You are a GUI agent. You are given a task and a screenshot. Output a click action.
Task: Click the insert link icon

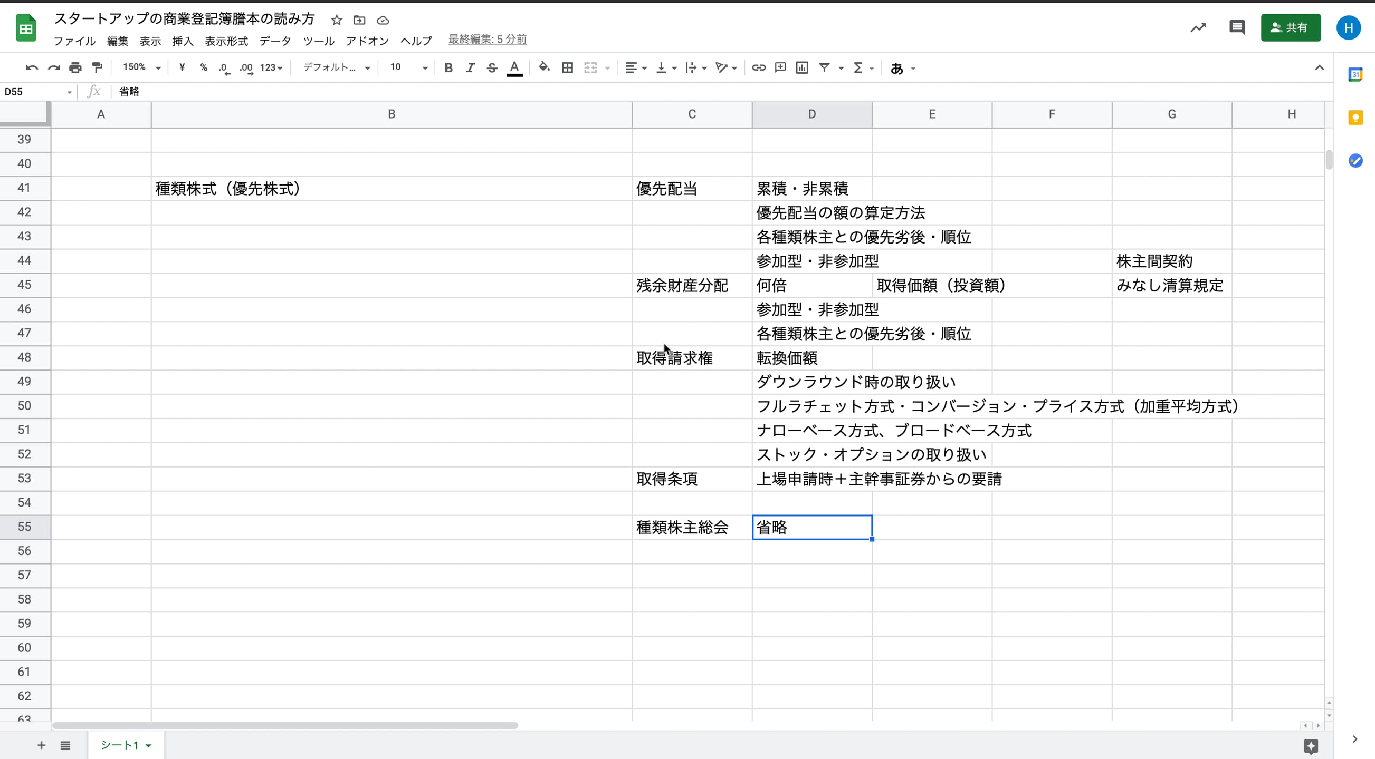click(759, 68)
